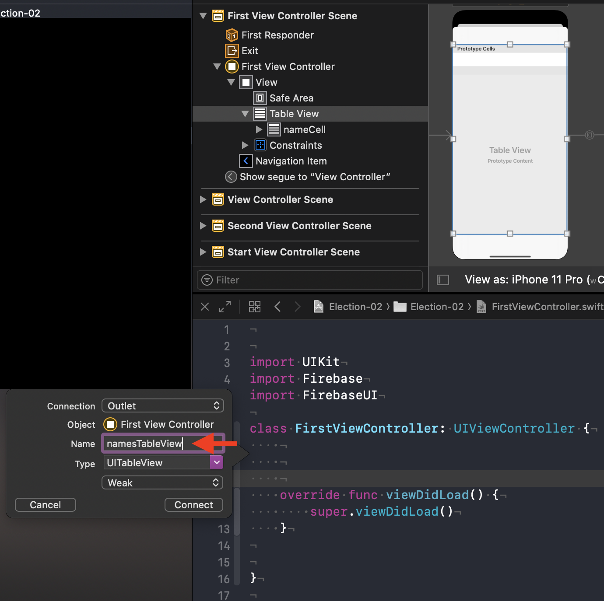Screen dimensions: 604x601
Task: Select Navigation Item in outline
Action: tap(291, 161)
